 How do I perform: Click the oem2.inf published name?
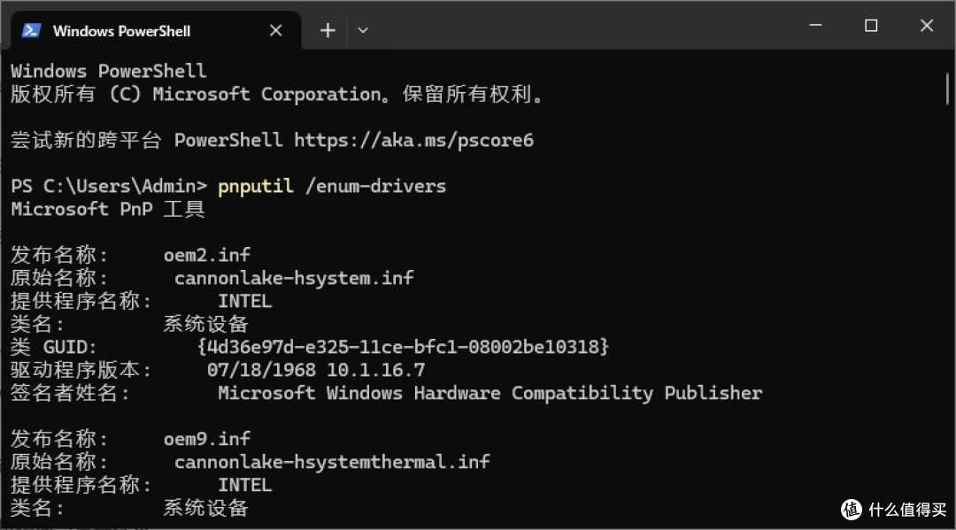click(x=206, y=255)
